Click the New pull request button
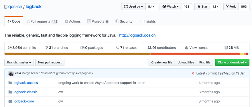 coord(50,62)
